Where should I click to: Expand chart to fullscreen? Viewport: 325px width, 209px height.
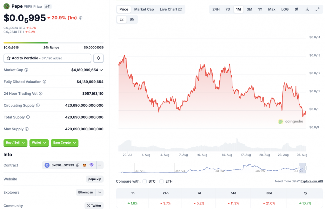coord(317,9)
